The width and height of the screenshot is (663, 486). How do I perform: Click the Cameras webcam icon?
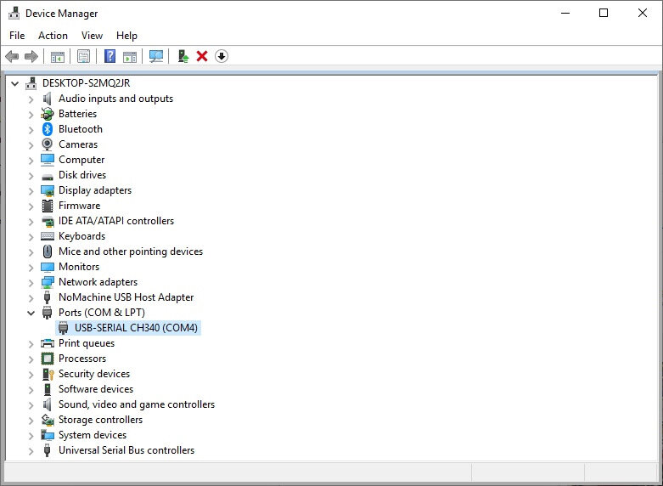pyautogui.click(x=48, y=144)
